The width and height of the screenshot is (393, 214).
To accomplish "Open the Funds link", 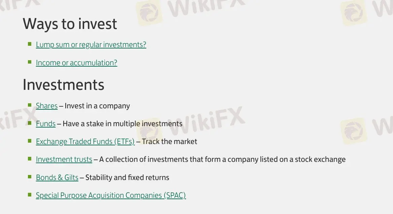I will pos(45,123).
